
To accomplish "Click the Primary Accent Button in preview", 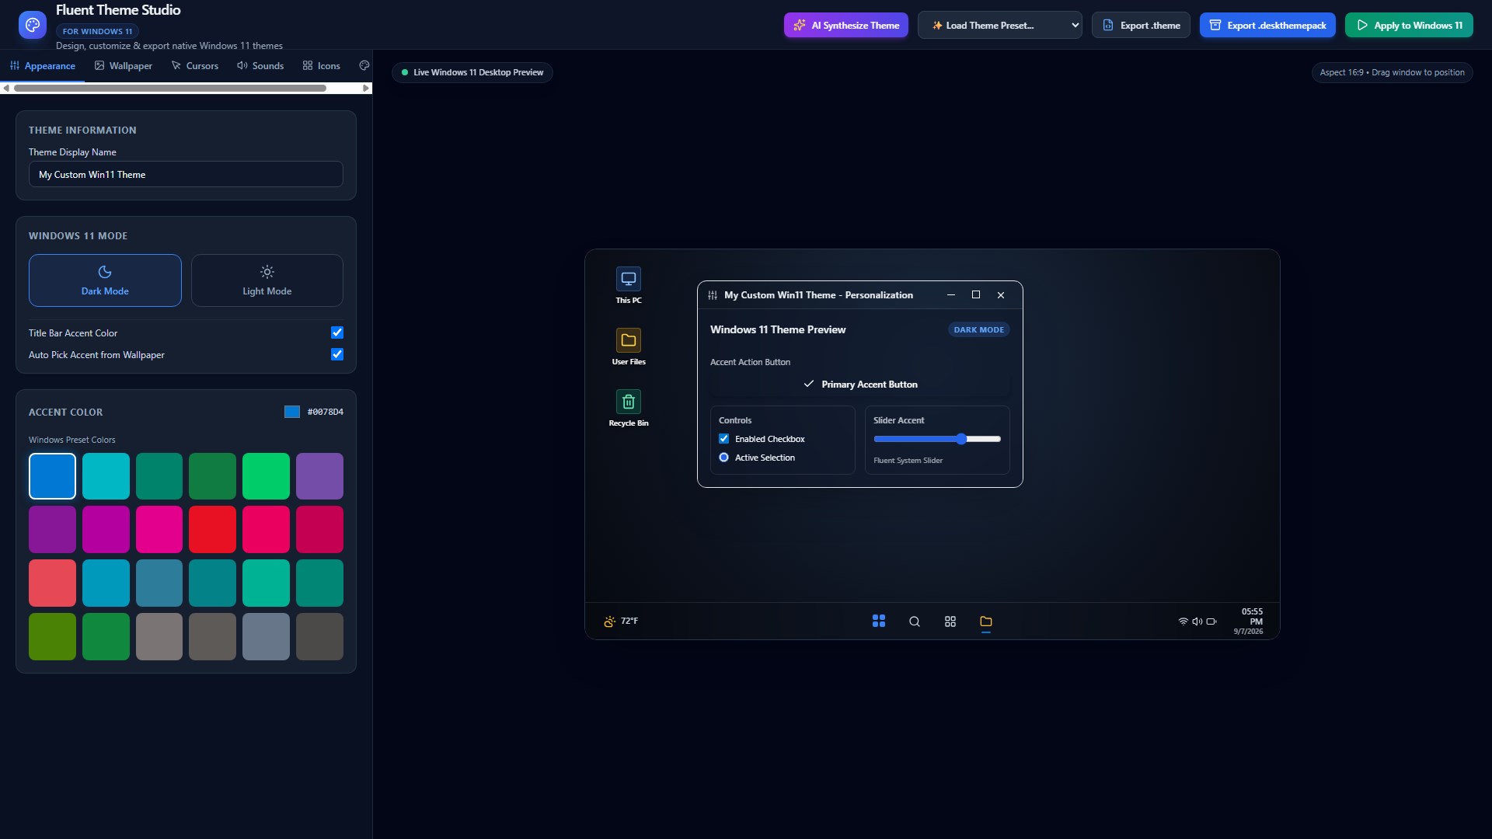I will 860,385.
